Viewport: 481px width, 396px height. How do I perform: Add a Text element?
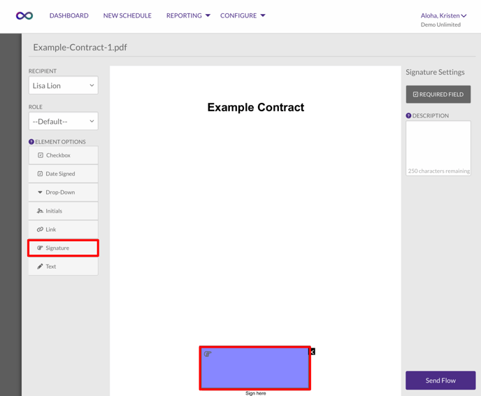tap(63, 267)
